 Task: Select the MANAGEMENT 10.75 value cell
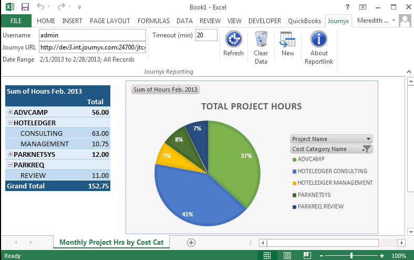click(x=100, y=144)
